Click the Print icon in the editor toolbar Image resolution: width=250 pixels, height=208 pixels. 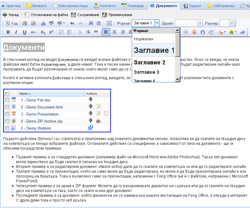point(43,23)
